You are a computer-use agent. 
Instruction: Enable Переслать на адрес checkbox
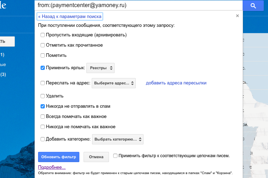pos(43,83)
